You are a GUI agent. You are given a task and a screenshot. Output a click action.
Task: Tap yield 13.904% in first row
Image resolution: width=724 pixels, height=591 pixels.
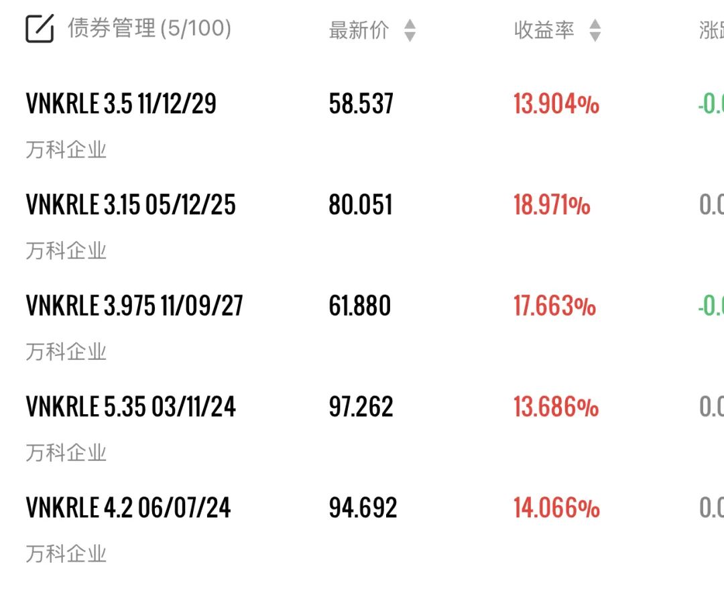pos(556,105)
